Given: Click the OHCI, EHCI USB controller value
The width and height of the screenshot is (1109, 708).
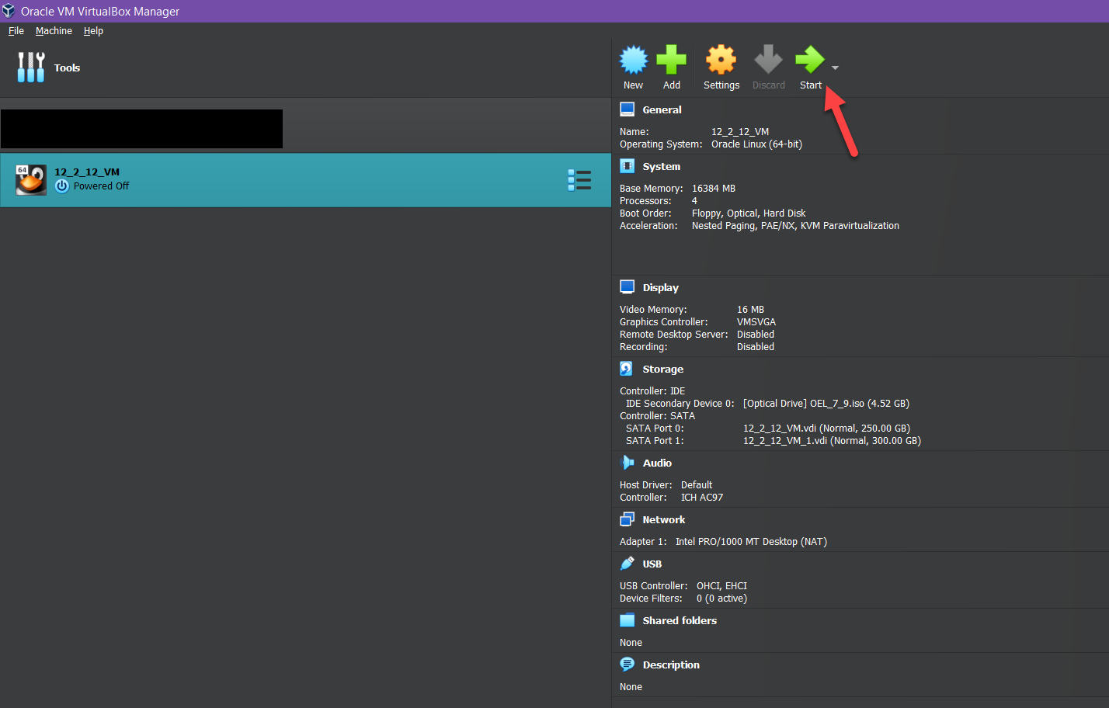Looking at the screenshot, I should point(721,586).
